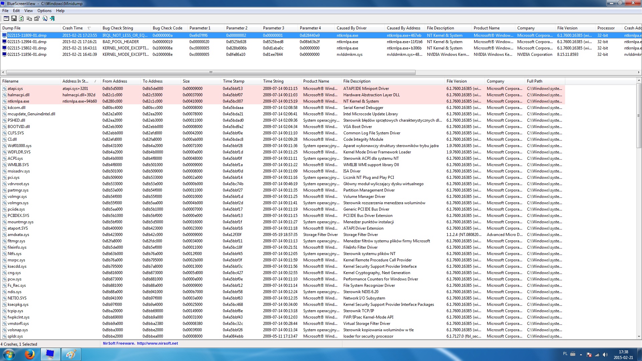Click the Find magnifier toolbar icon
This screenshot has width=642, height=361.
44,19
